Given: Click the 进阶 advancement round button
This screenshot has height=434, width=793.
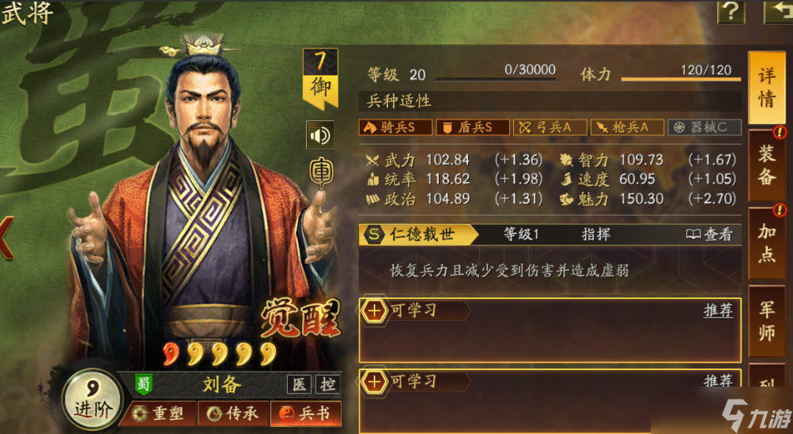Looking at the screenshot, I should (x=92, y=401).
